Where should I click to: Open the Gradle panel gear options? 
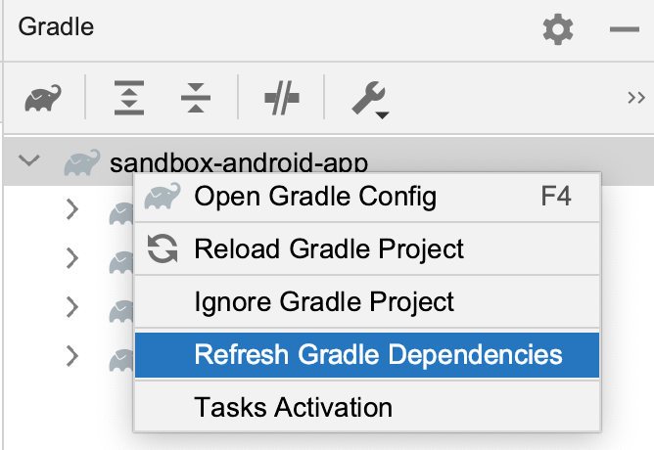coord(558,29)
